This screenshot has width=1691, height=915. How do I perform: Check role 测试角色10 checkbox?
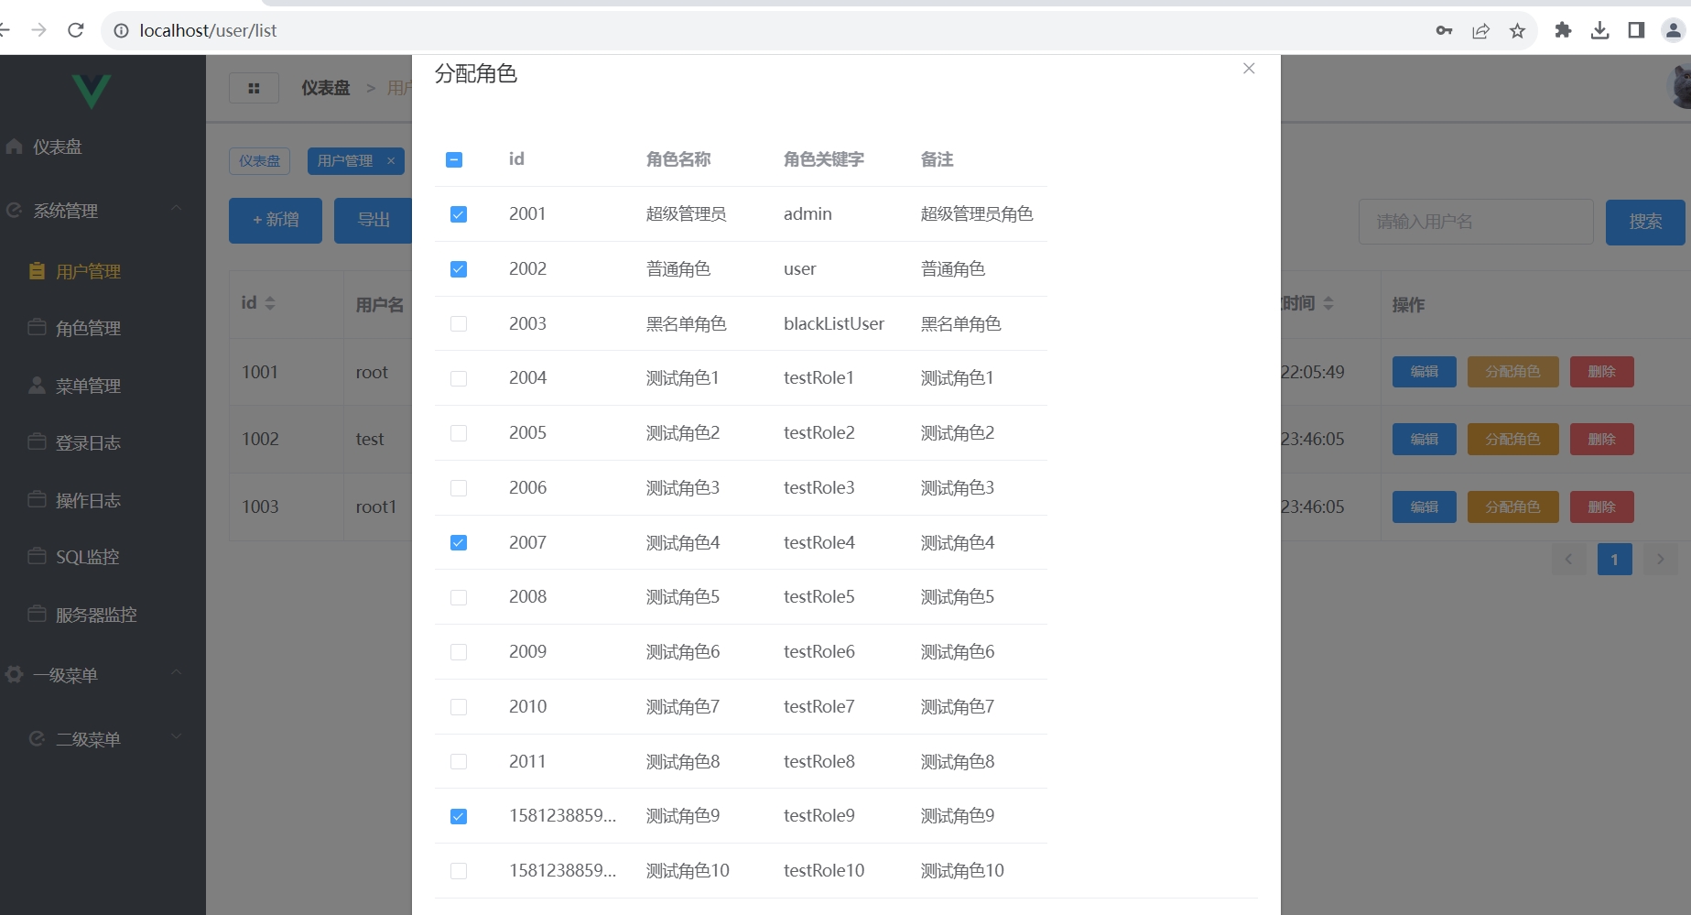point(459,871)
